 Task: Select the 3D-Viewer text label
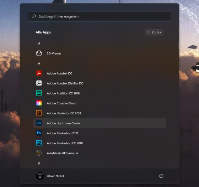(x=54, y=53)
